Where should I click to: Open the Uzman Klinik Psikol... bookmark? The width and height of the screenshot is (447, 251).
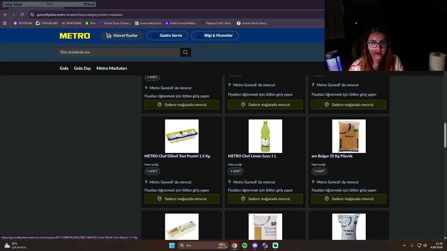pyautogui.click(x=252, y=23)
